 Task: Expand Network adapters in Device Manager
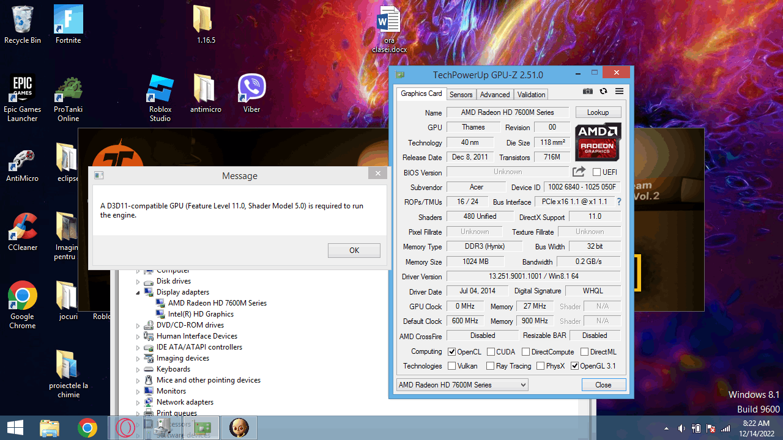[x=138, y=403]
